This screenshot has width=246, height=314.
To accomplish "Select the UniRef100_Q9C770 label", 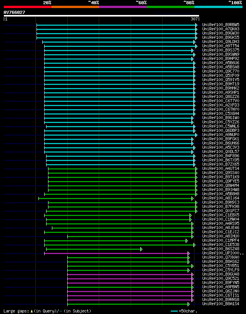I will (221, 71).
